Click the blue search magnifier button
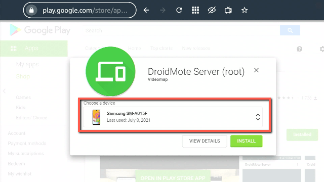The image size is (324, 182). tap(290, 30)
